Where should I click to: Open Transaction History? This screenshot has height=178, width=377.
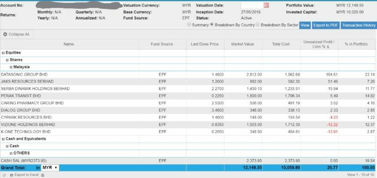(x=359, y=25)
